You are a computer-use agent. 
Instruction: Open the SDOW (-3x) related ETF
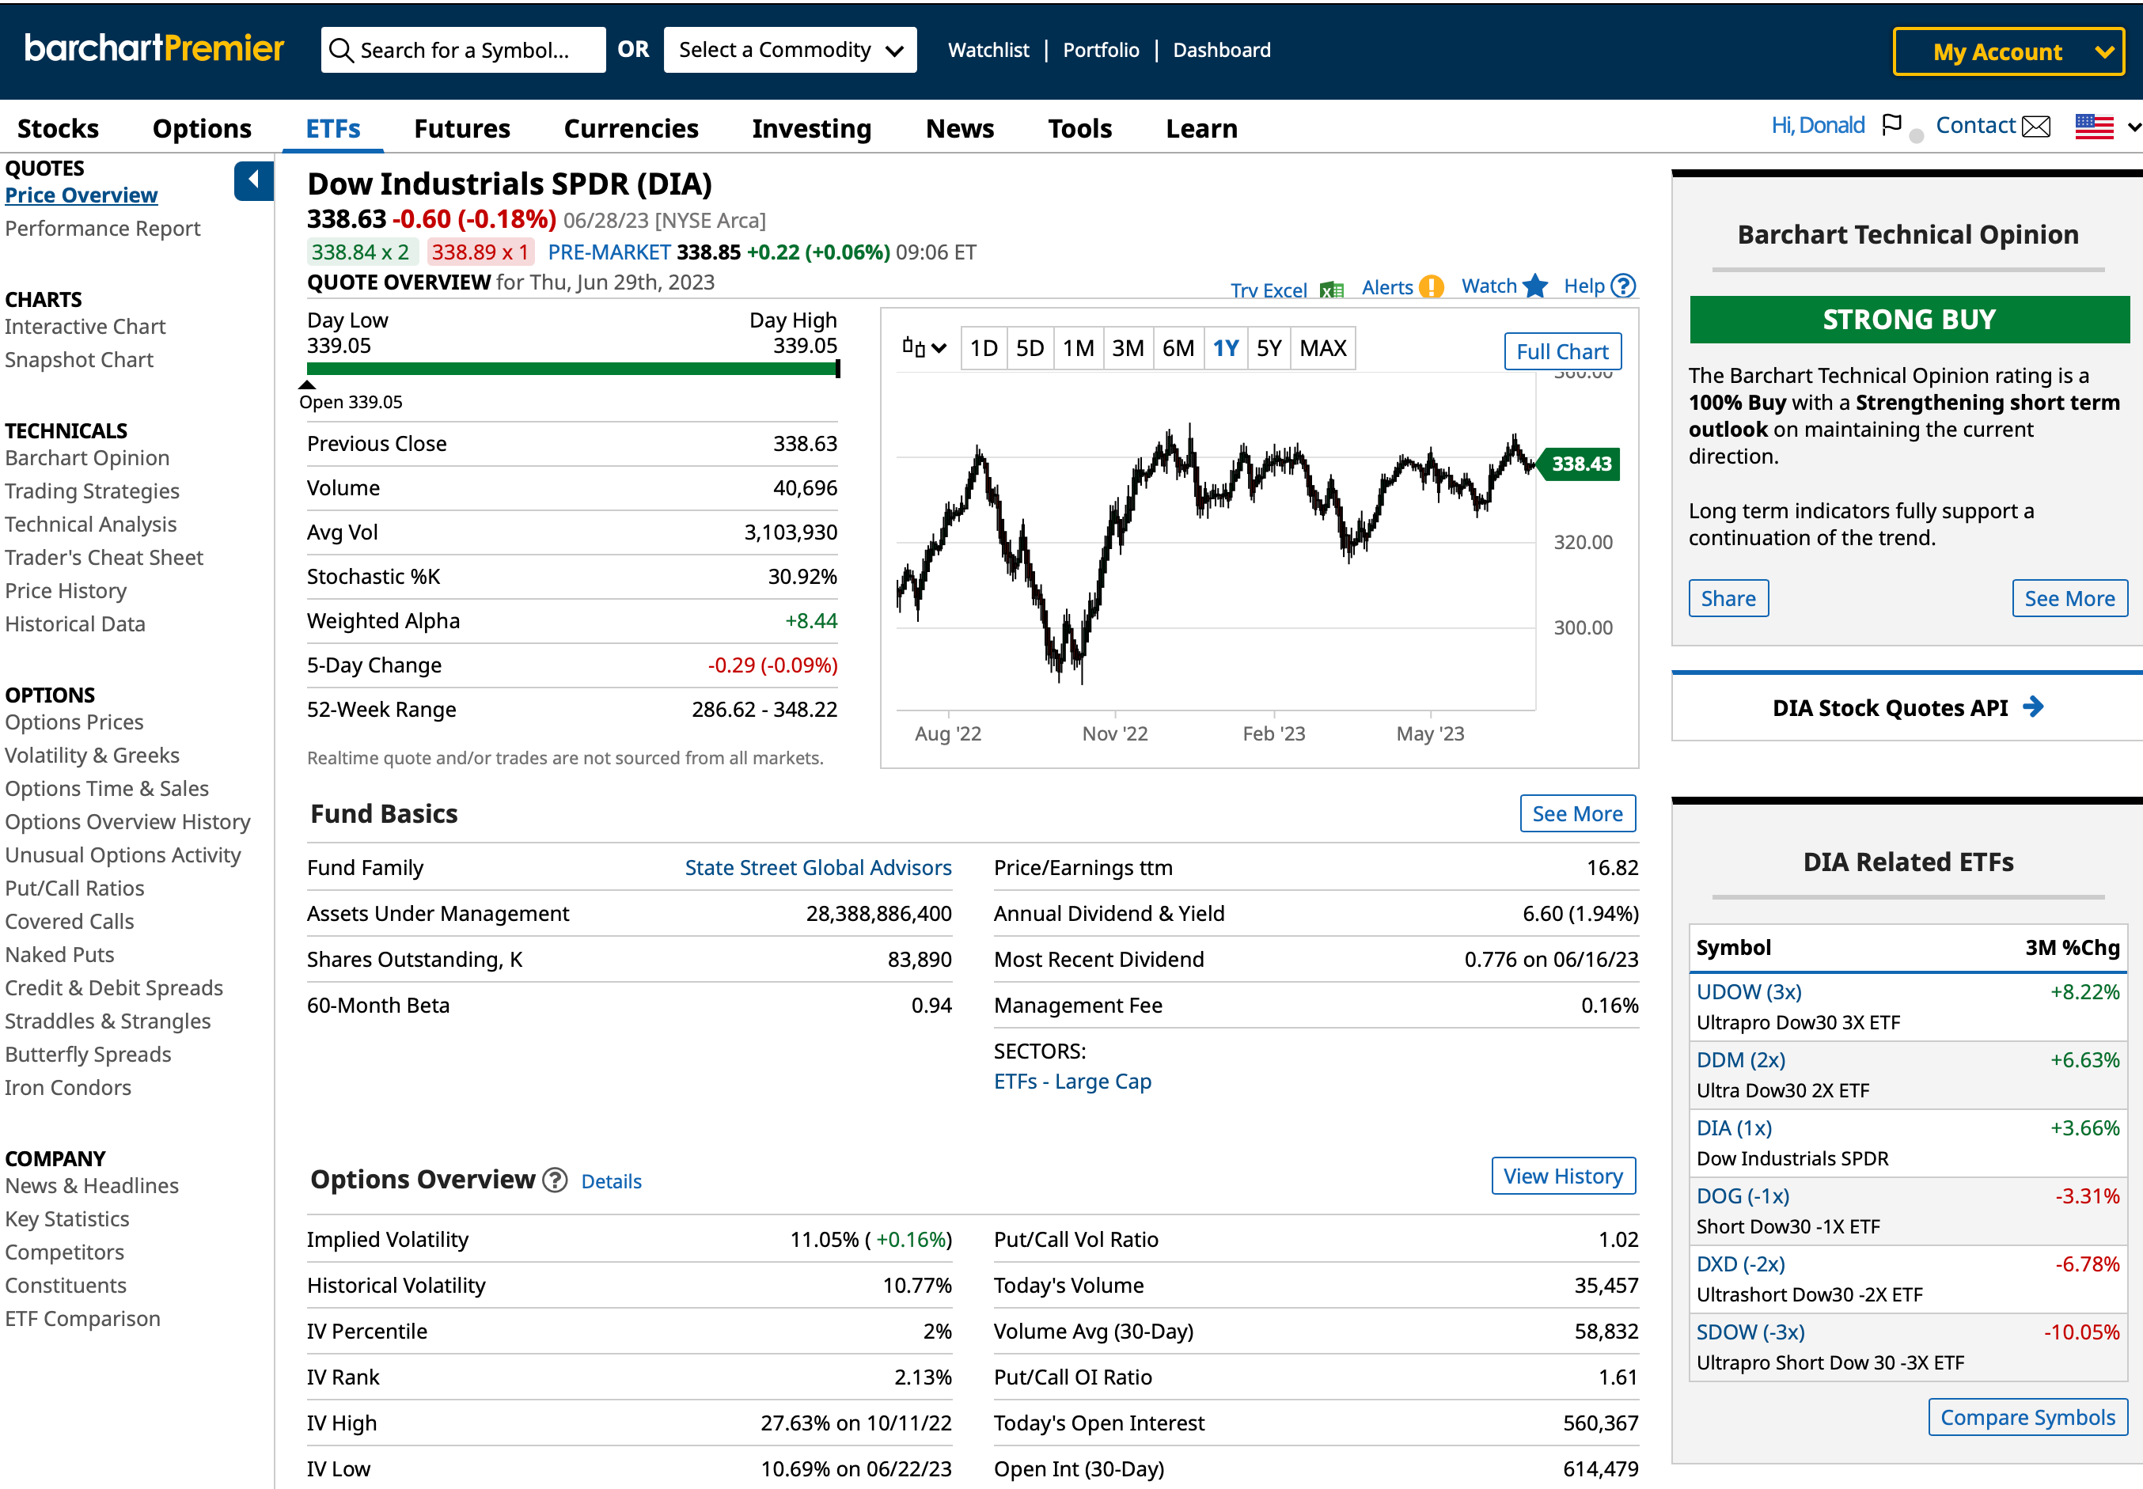(x=1749, y=1332)
